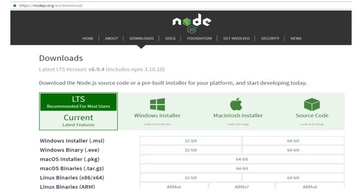Image resolution: width=362 pixels, height=196 pixels.
Task: Open the ABOUT menu item
Action: (x=112, y=38)
